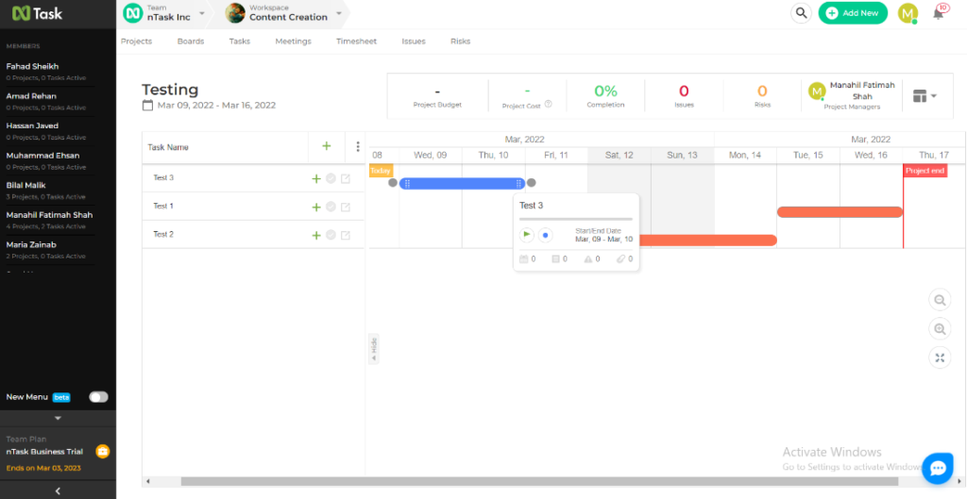This screenshot has width=967, height=499.
Task: Open the notifications bell
Action: (x=938, y=13)
